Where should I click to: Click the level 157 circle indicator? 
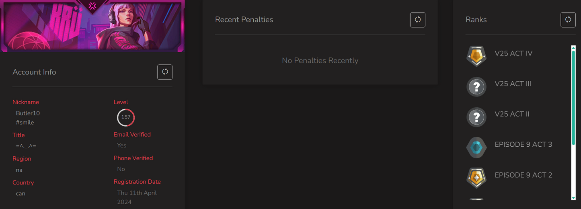(126, 117)
